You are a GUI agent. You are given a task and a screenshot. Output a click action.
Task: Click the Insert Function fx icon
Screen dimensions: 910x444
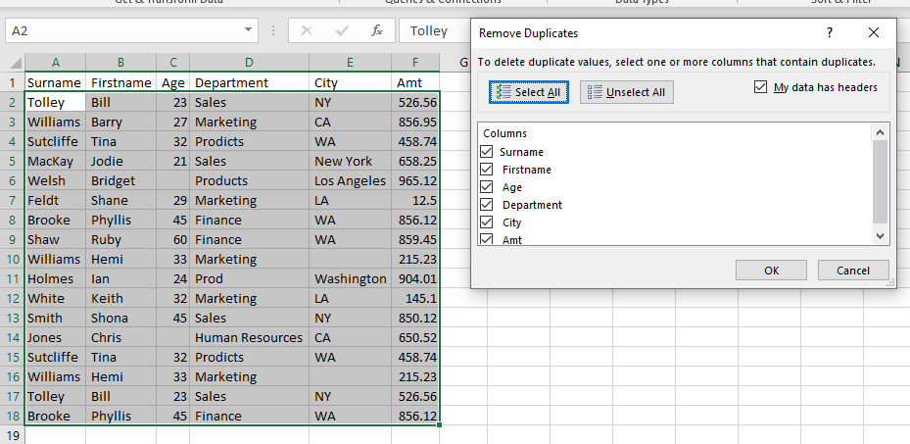[377, 31]
